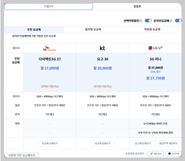The width and height of the screenshot is (185, 161).
Task: Open 요금제 상세보기 for SK telecom plan
Action: pos(50,143)
